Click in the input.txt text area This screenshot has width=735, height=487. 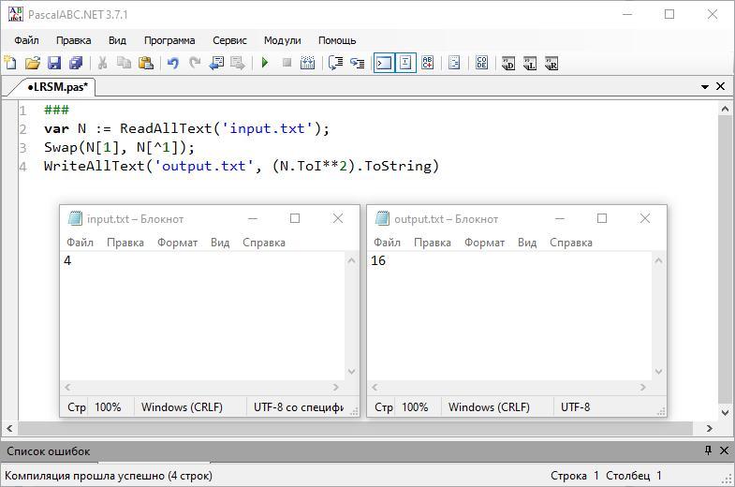coord(202,316)
